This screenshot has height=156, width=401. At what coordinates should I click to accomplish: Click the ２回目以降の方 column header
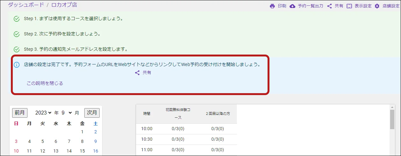click(218, 114)
